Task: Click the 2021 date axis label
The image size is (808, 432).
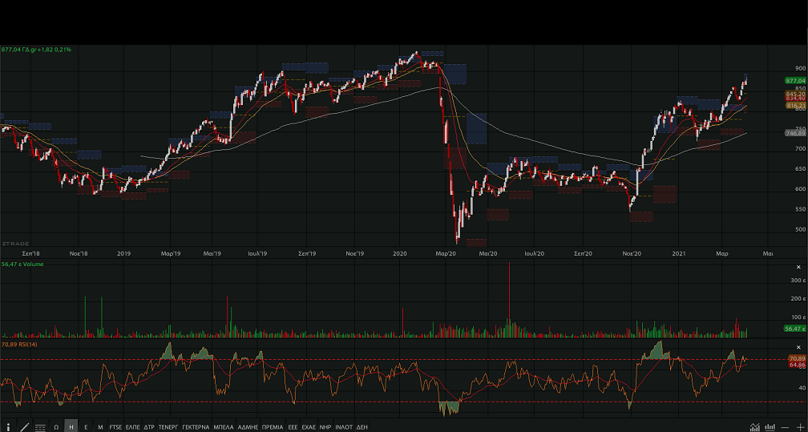Action: pos(679,253)
